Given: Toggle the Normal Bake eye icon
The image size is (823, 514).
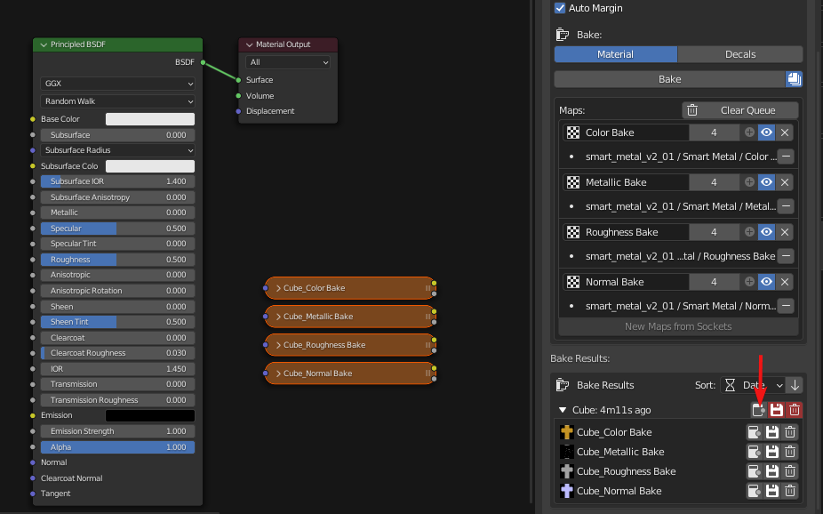Looking at the screenshot, I should tap(766, 282).
